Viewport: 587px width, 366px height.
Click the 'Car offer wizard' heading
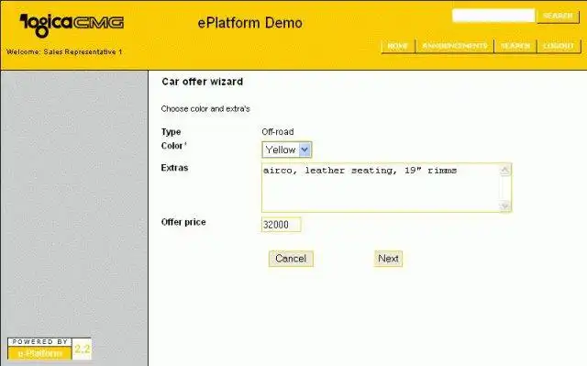(202, 82)
